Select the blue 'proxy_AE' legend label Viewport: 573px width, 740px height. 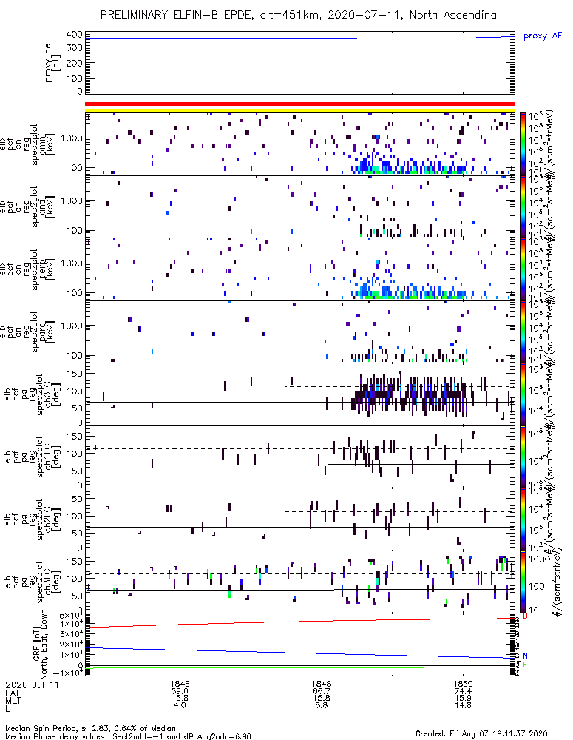[x=543, y=36]
